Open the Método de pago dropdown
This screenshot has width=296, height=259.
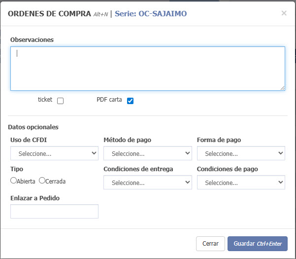(148, 153)
